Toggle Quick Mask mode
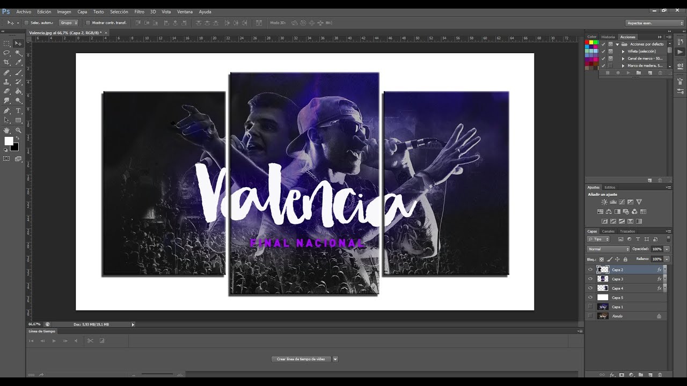Image resolution: width=687 pixels, height=386 pixels. [x=6, y=159]
